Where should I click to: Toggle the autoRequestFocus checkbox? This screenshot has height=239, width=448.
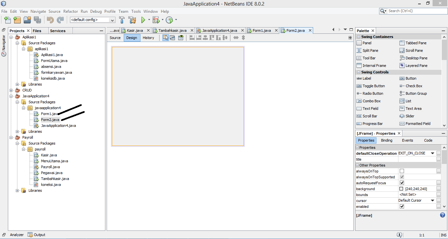(402, 183)
